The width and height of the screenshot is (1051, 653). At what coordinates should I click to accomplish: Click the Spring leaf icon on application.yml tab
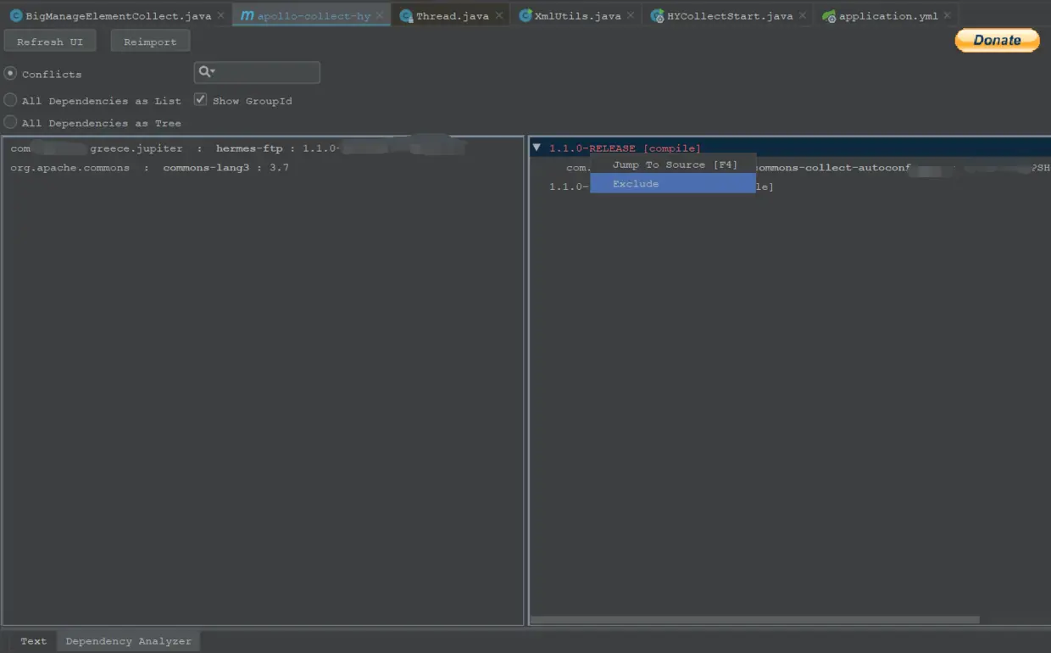(829, 15)
